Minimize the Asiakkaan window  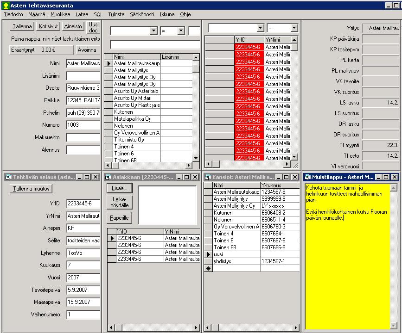179,177
